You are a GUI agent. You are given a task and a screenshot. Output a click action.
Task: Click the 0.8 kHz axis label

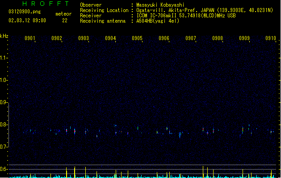point(4,125)
